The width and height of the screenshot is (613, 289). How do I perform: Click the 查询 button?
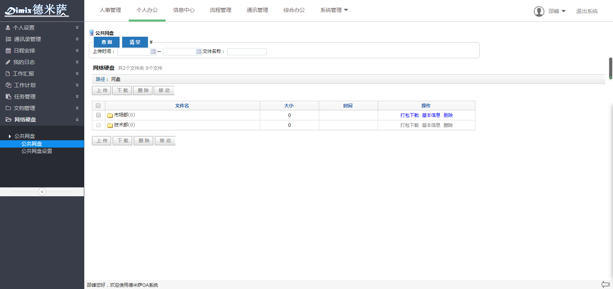107,42
